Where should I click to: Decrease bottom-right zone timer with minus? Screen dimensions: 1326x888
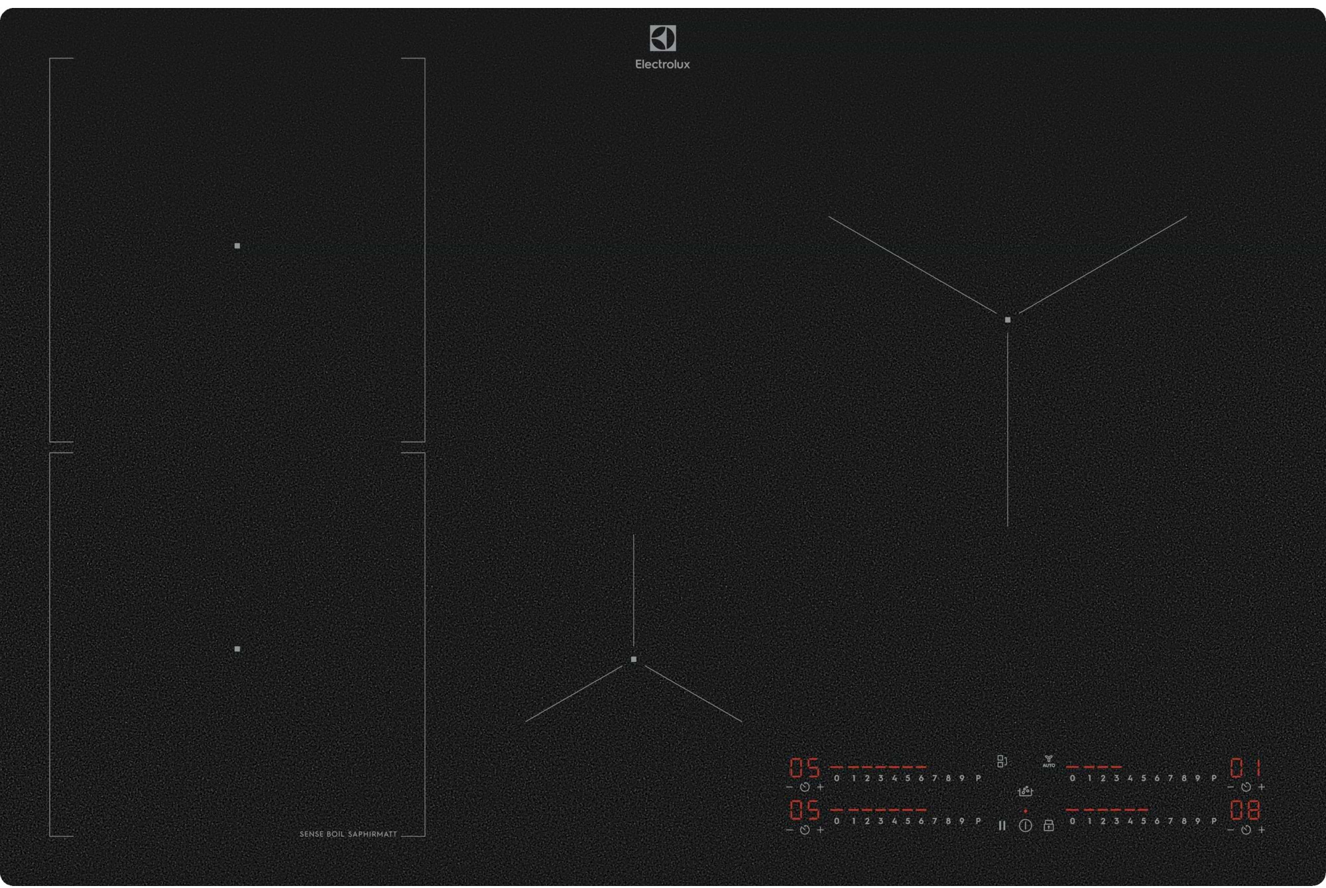1231,830
